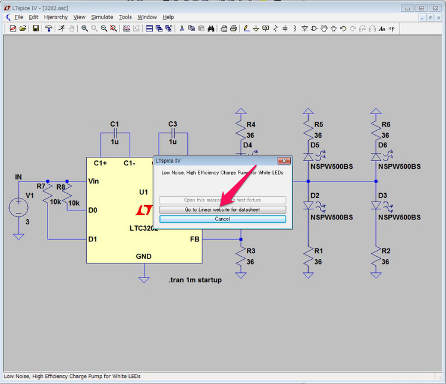Screen dimensions: 446x384
Task: Choose the Diode tool in the toolbar
Action: [304, 29]
